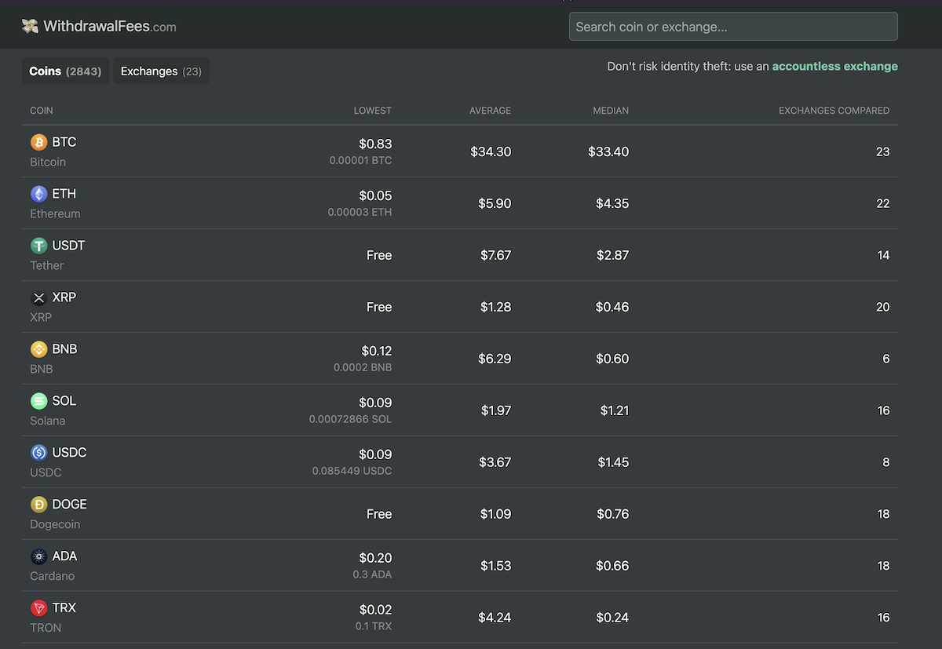Click the Ethereum coin icon
Viewport: 942px width, 649px height.
[x=38, y=194]
